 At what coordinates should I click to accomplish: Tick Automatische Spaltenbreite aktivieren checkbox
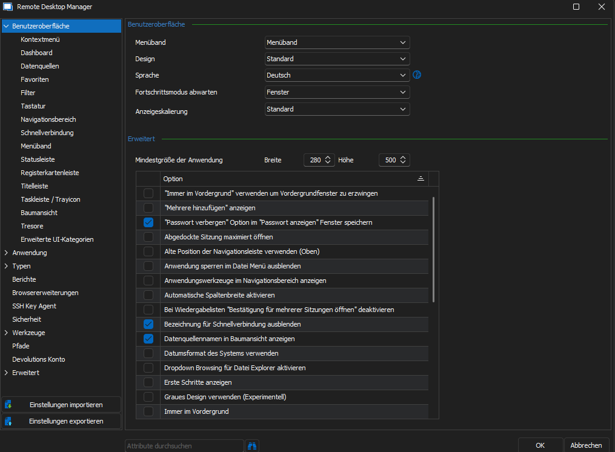148,294
